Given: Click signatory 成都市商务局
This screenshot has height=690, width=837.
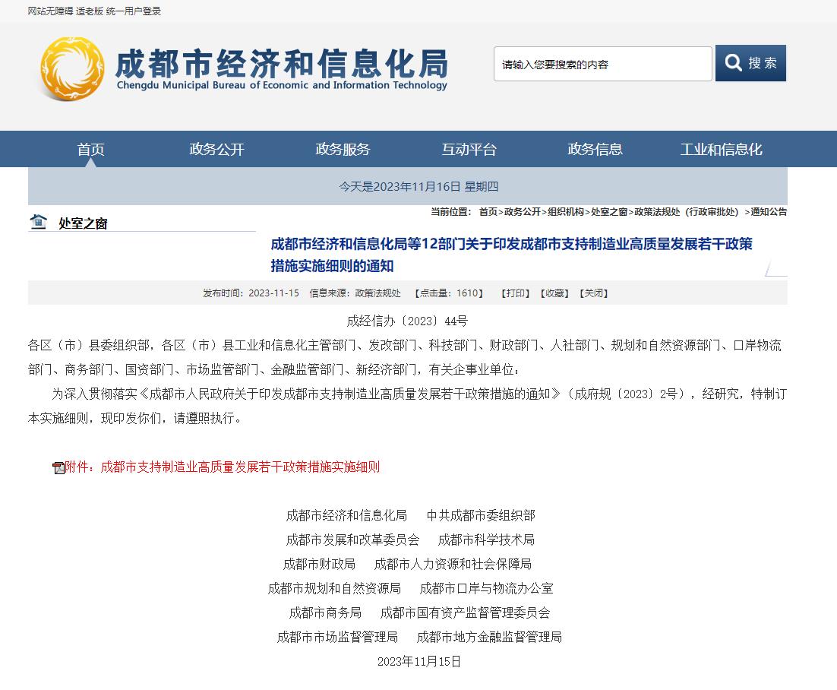Looking at the screenshot, I should click(x=325, y=612).
